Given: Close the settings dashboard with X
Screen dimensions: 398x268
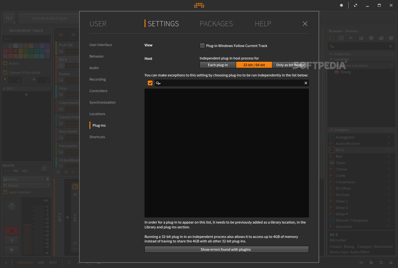Looking at the screenshot, I should click(305, 24).
